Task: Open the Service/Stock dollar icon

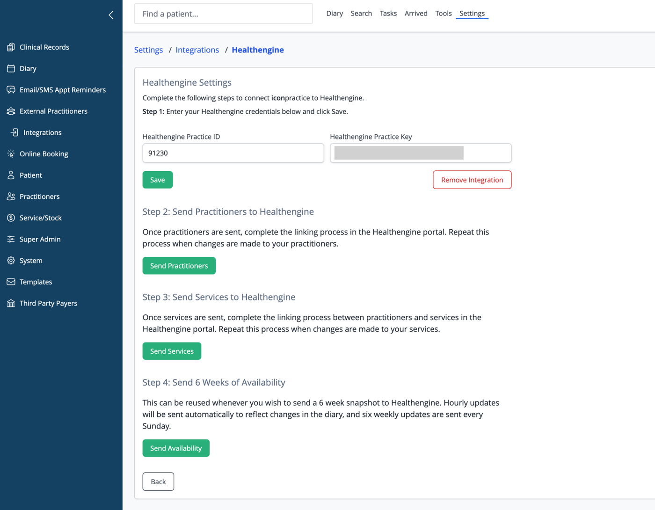Action: click(x=11, y=218)
